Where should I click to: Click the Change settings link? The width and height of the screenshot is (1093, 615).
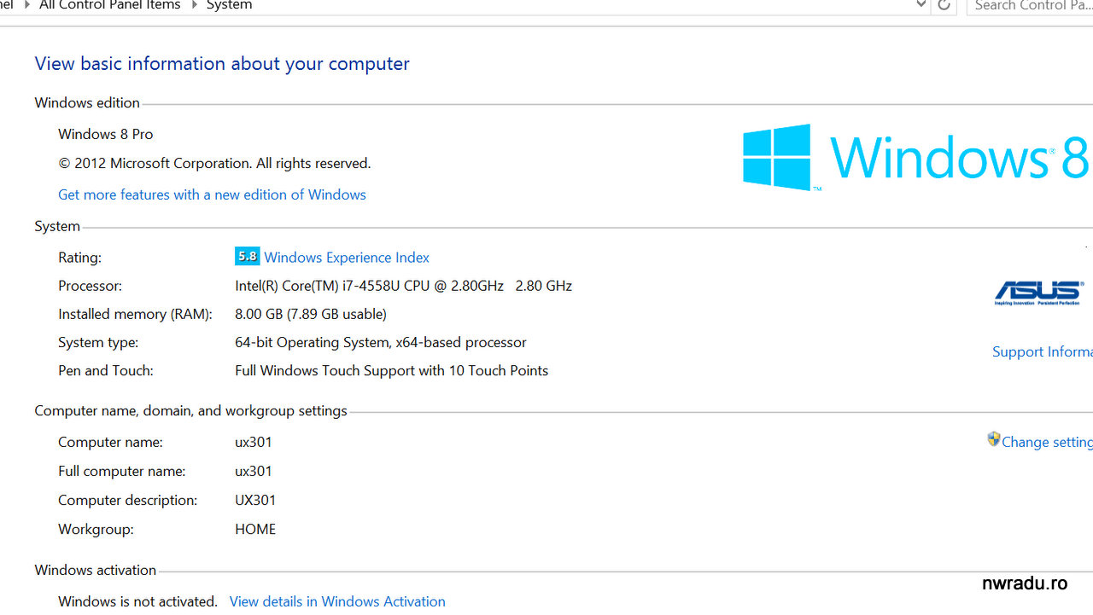(1047, 442)
